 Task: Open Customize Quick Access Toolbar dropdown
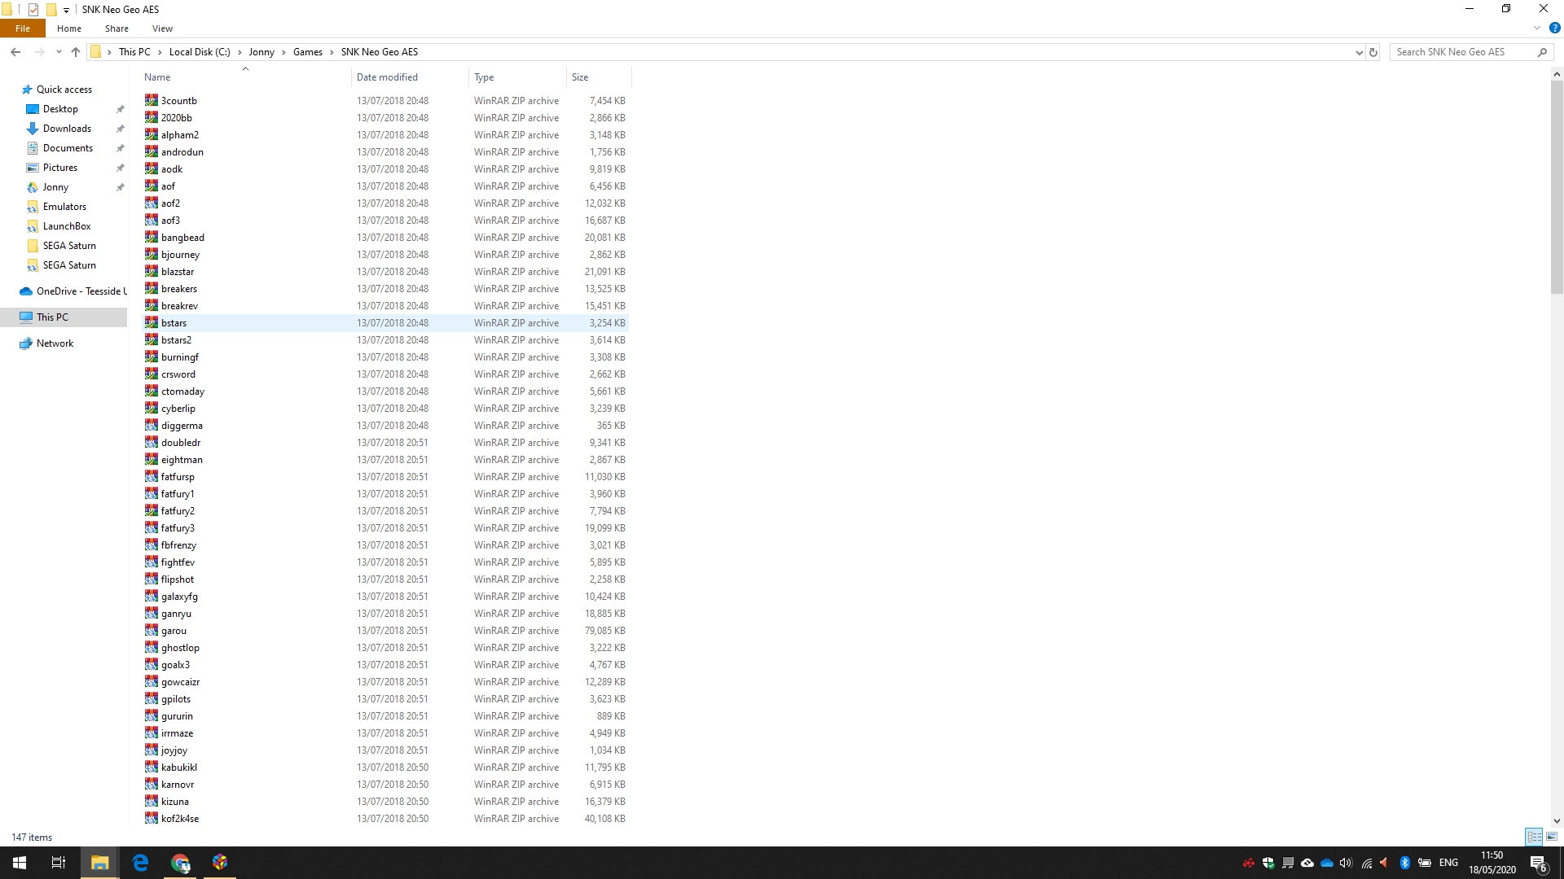click(x=66, y=11)
